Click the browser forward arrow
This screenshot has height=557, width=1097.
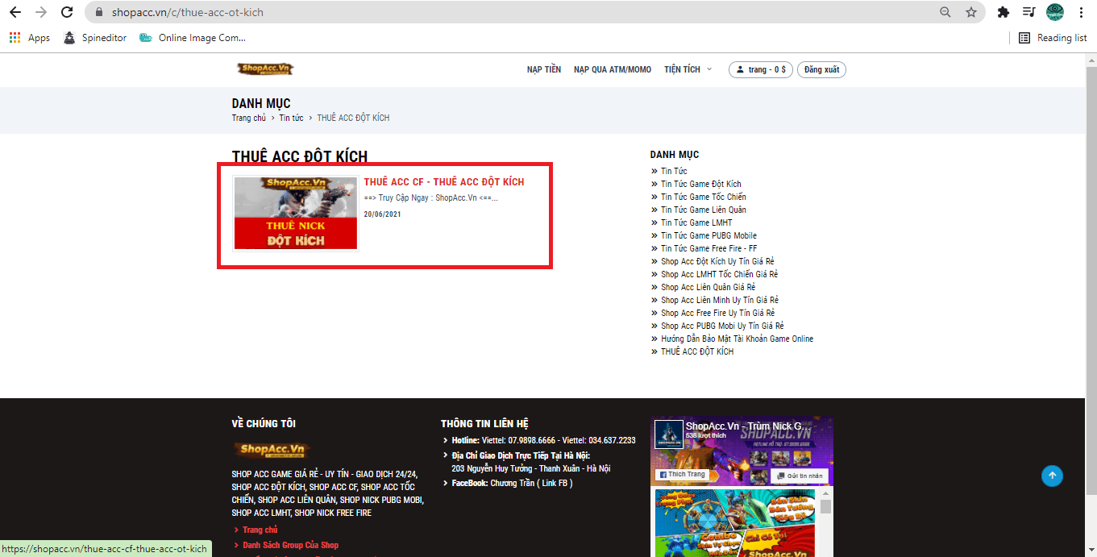pyautogui.click(x=41, y=12)
